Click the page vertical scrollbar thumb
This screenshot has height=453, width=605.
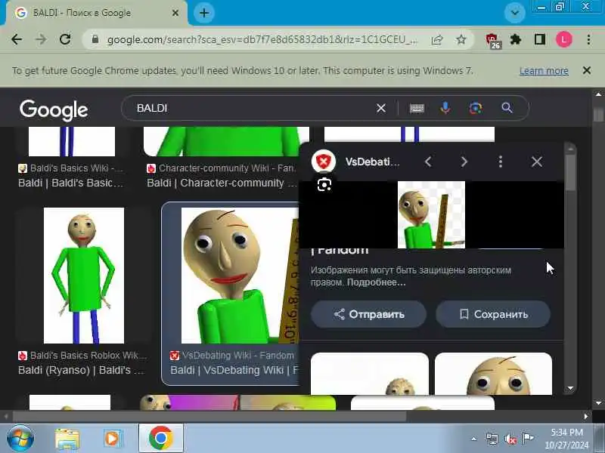tap(598, 115)
